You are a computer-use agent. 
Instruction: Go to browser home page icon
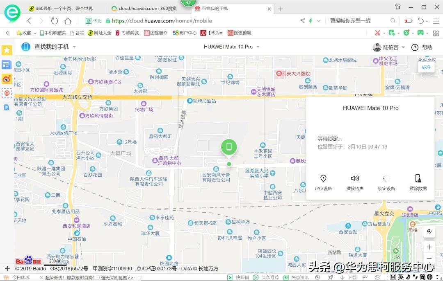(68, 20)
